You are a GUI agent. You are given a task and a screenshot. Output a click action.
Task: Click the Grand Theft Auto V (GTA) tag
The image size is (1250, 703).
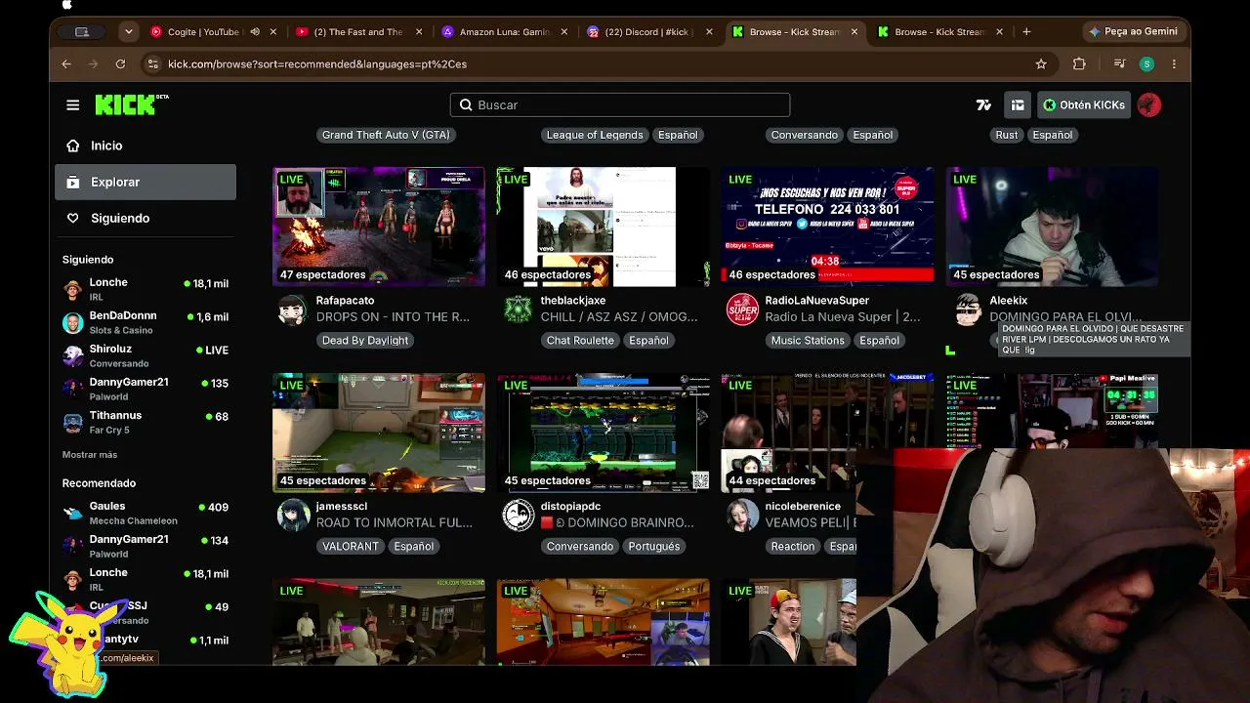click(x=386, y=135)
